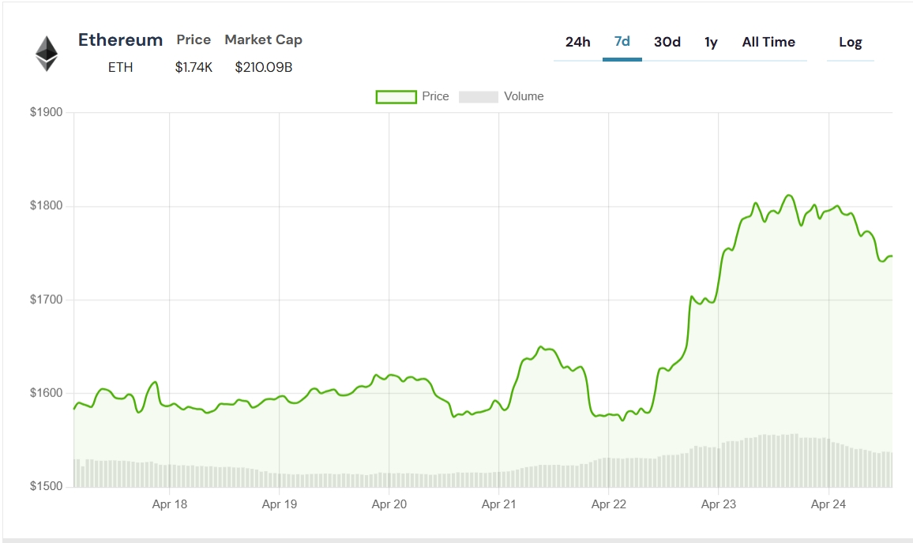The image size is (913, 543).
Task: Click the Apr 18 date label
Action: click(170, 504)
